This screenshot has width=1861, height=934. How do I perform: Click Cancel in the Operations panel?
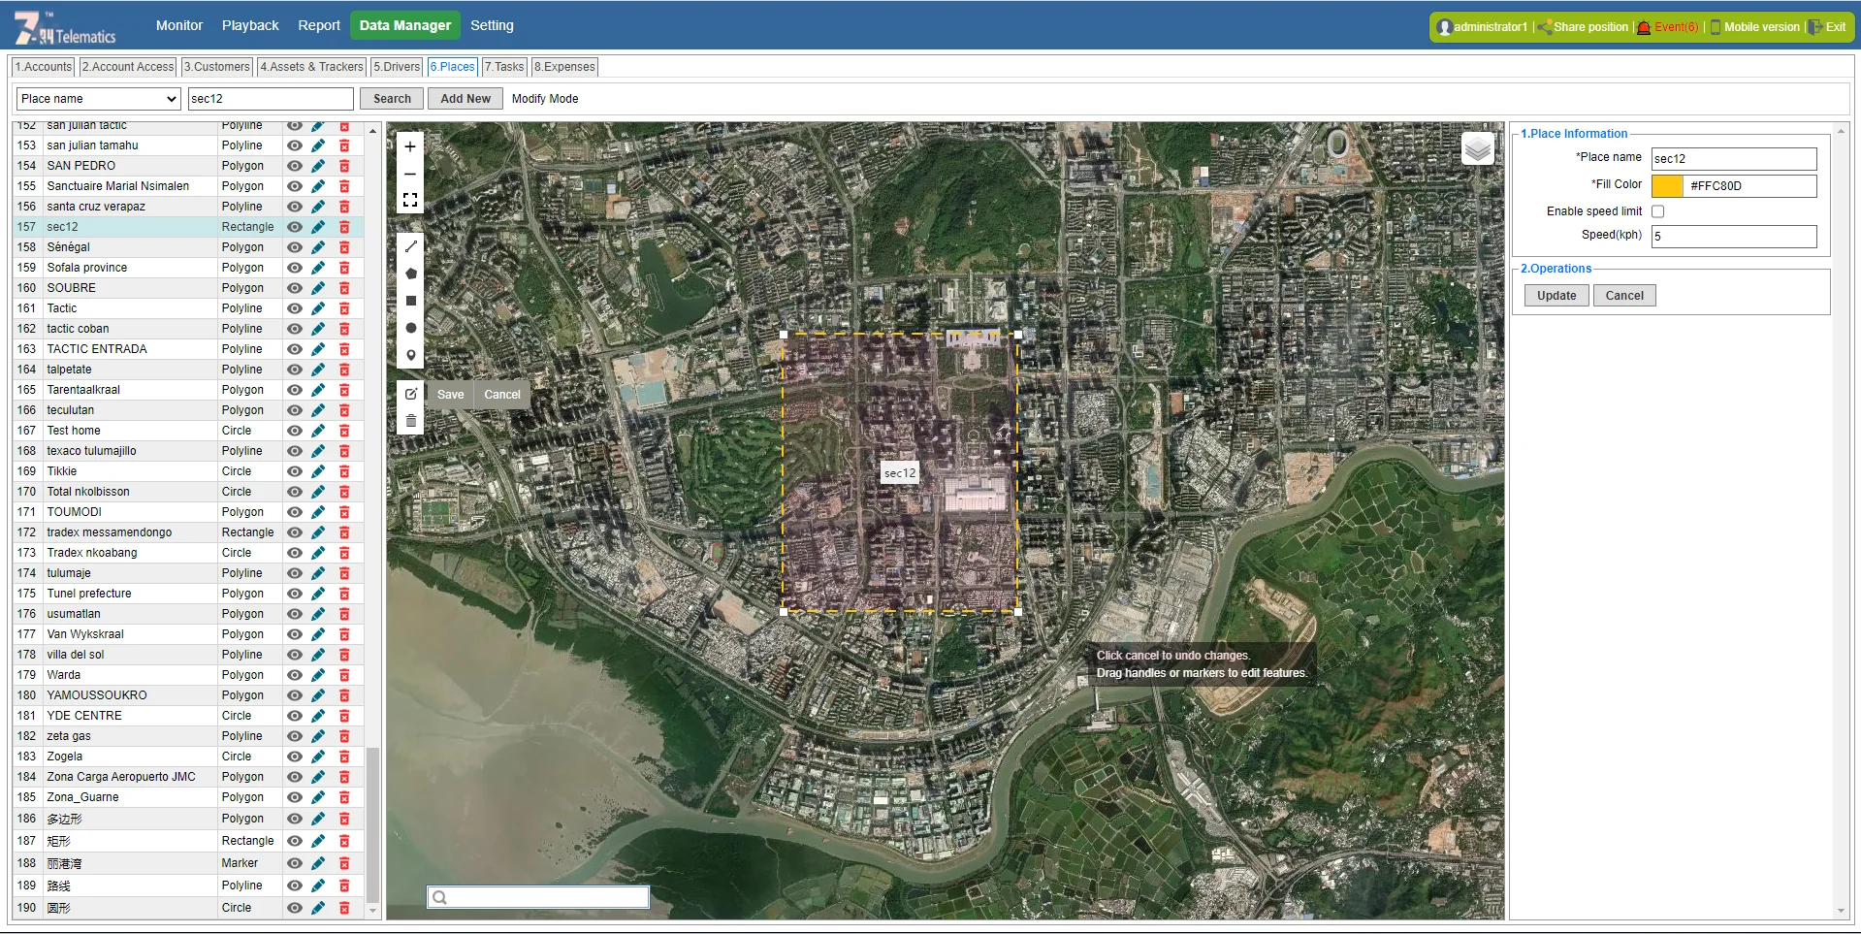pos(1624,296)
